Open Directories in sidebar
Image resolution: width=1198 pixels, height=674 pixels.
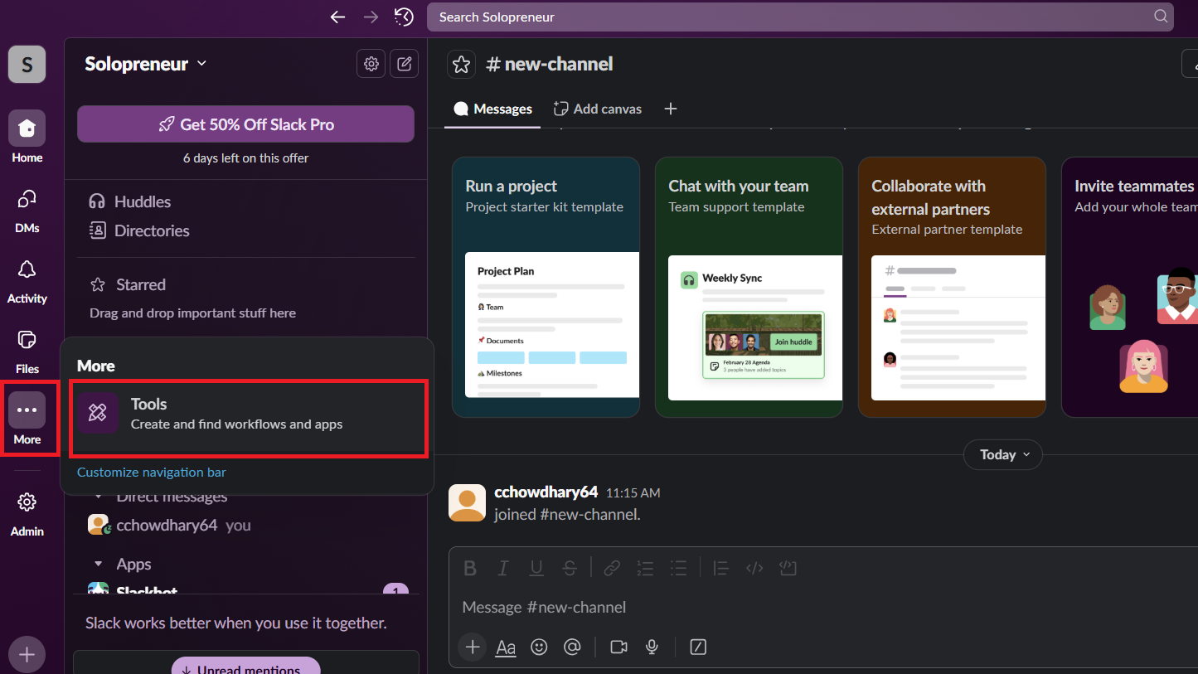[140, 230]
